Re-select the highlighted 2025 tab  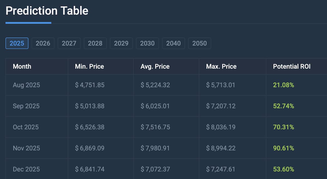17,43
